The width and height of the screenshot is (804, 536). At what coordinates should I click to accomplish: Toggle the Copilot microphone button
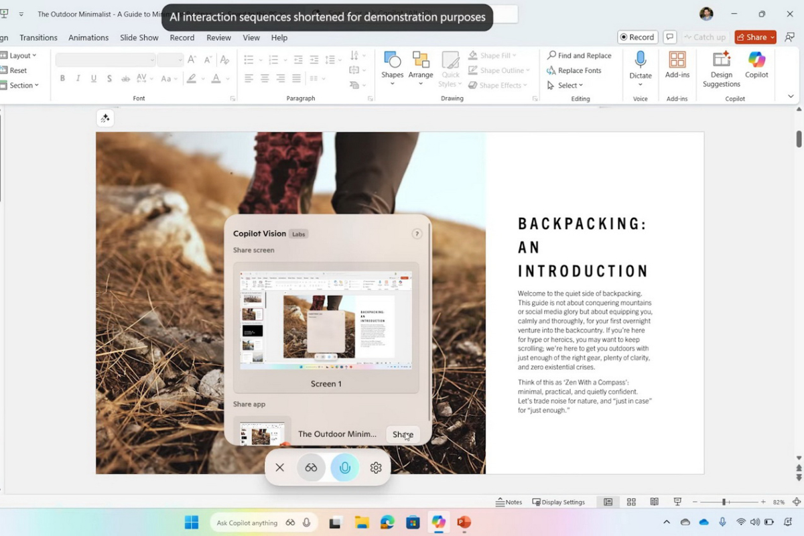(x=344, y=468)
